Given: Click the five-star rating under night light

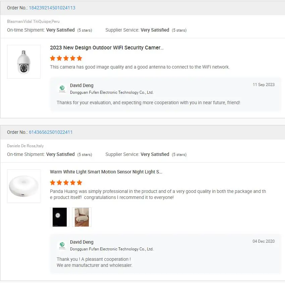Looking at the screenshot, I should coord(66,183).
